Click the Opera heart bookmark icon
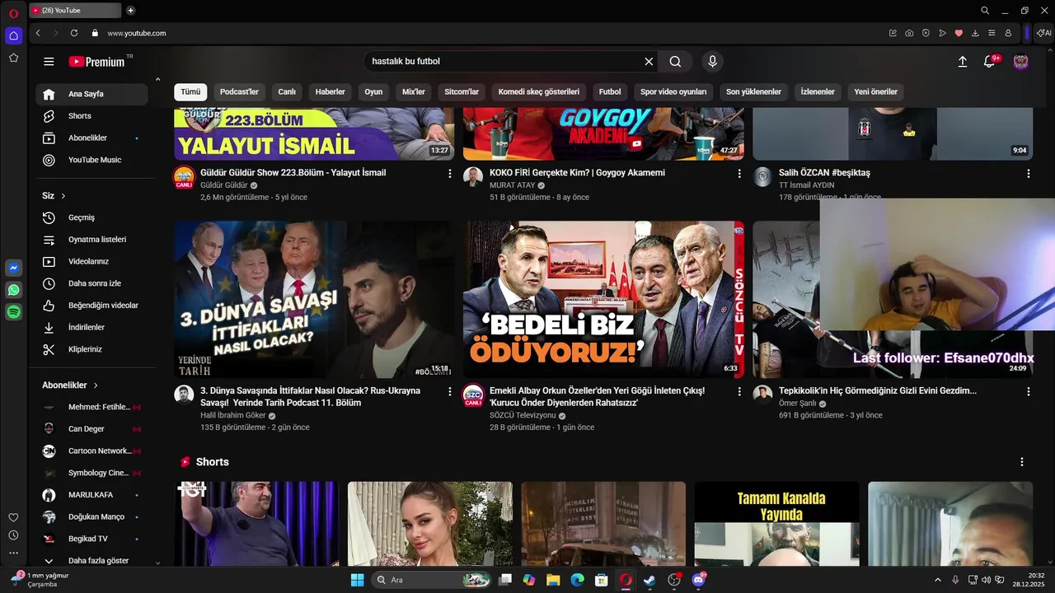 pos(959,33)
